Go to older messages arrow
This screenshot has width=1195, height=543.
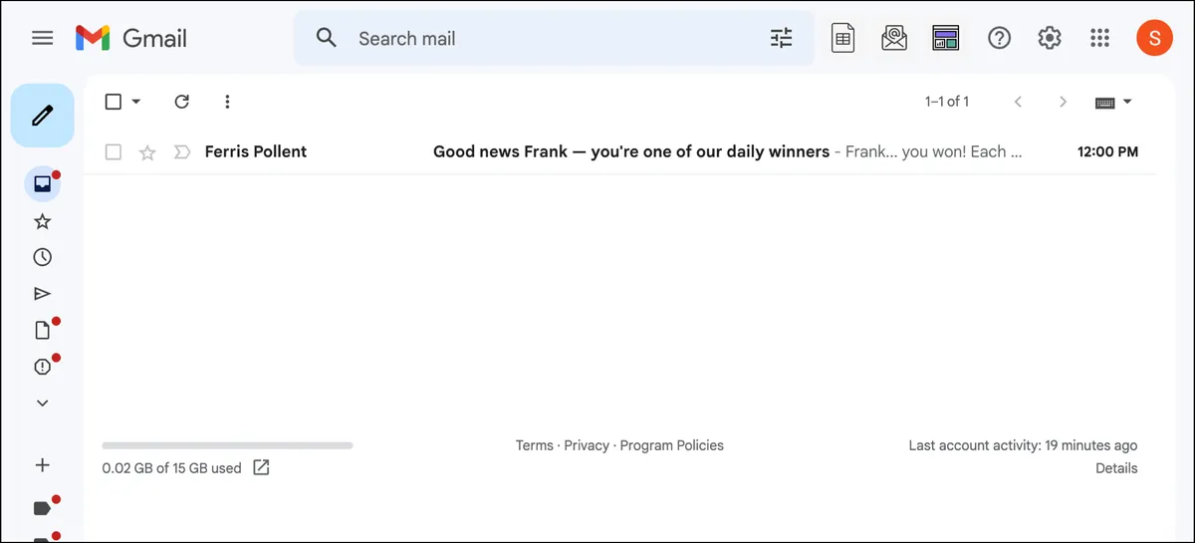pos(1063,102)
